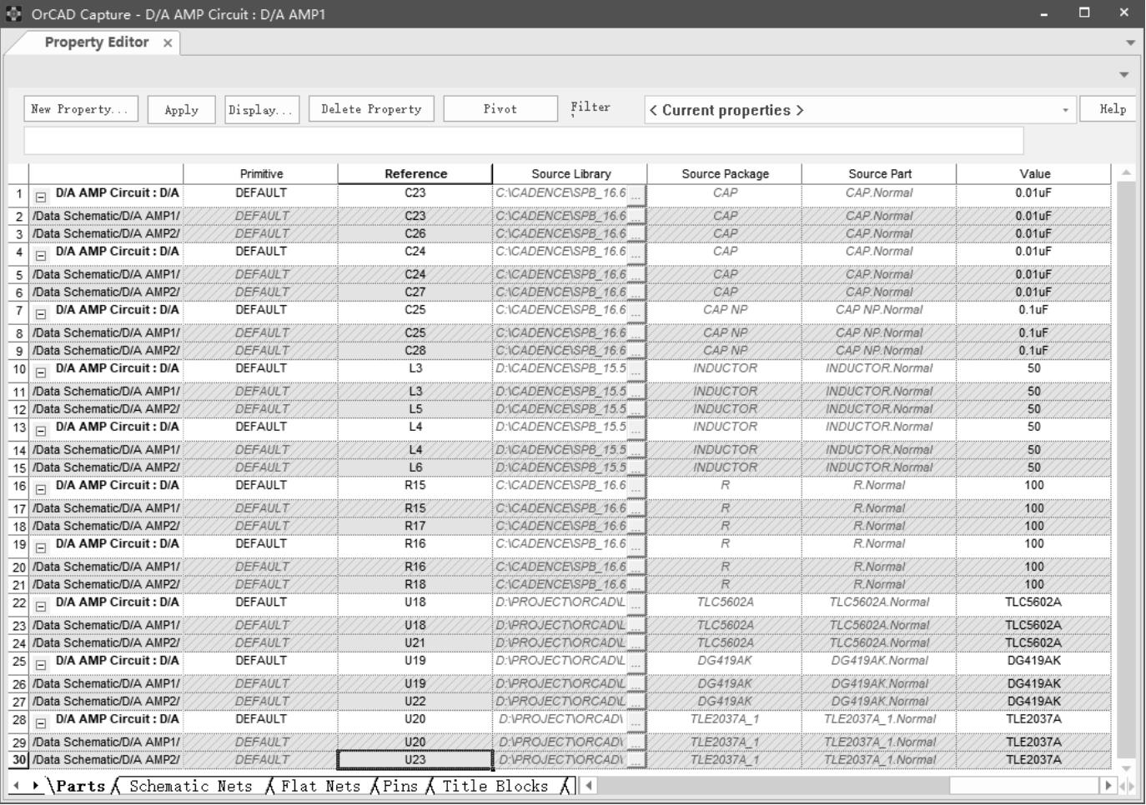Click the TLC5602A Value in row 22

coord(1034,602)
